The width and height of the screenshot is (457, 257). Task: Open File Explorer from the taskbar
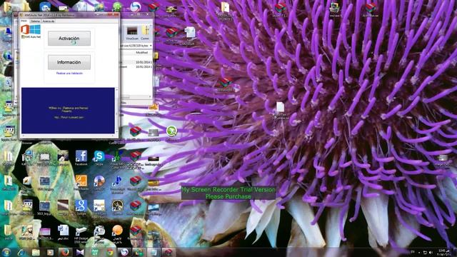(x=36, y=252)
